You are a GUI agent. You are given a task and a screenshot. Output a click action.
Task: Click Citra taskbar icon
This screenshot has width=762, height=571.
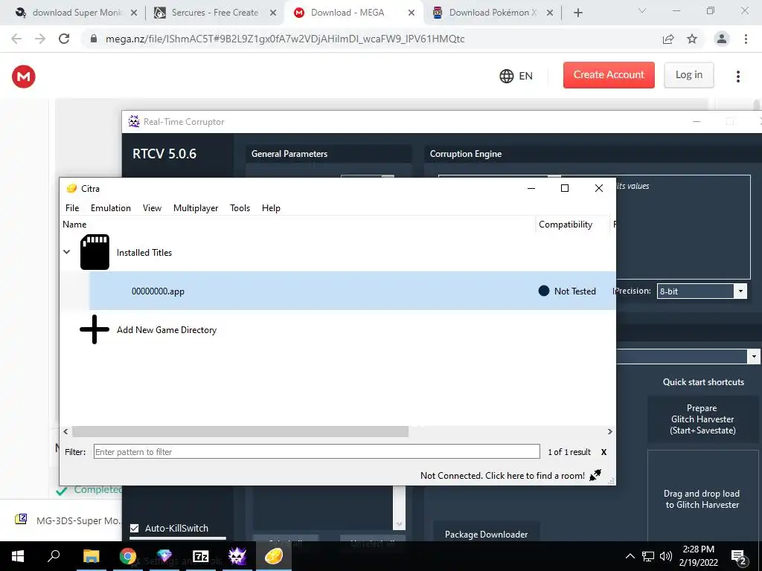pyautogui.click(x=274, y=556)
